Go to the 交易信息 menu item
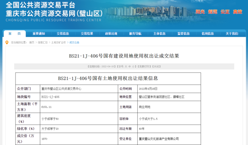 (x=63, y=34)
